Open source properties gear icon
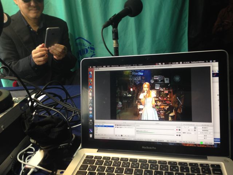 coord(122,135)
